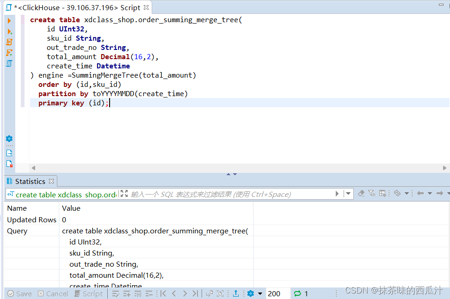Viewport: 450px width, 299px height.
Task: Go to next row icon
Action: pos(185,293)
